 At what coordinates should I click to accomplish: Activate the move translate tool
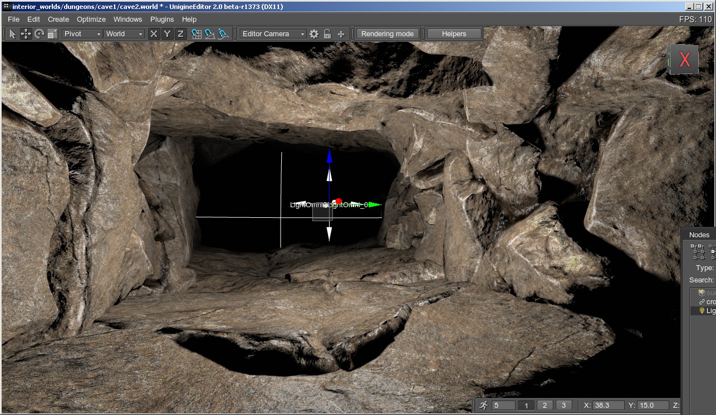pyautogui.click(x=26, y=34)
